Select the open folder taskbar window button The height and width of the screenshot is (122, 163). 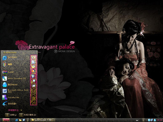[x=43, y=120]
